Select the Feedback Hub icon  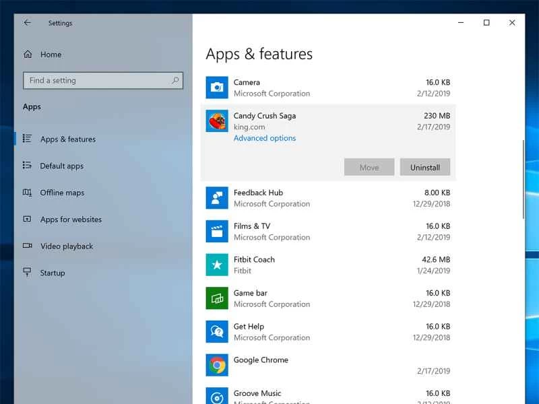click(216, 197)
